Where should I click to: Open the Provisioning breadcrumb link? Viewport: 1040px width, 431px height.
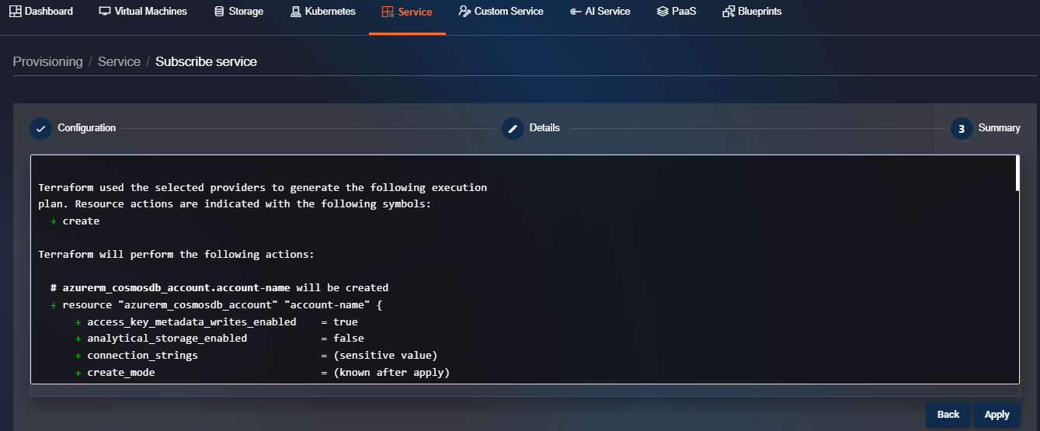point(47,61)
